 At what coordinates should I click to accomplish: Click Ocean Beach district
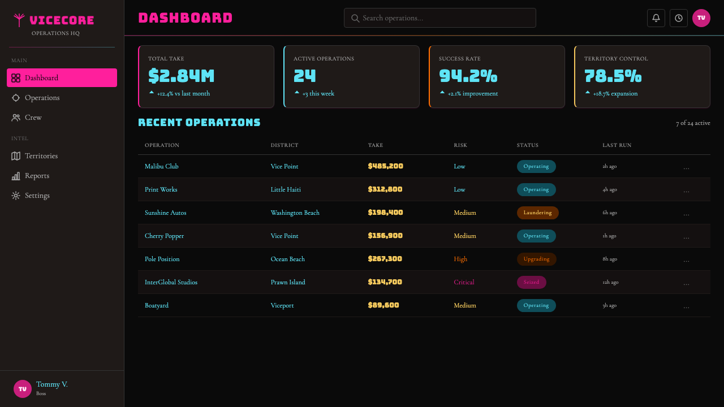[x=288, y=259]
